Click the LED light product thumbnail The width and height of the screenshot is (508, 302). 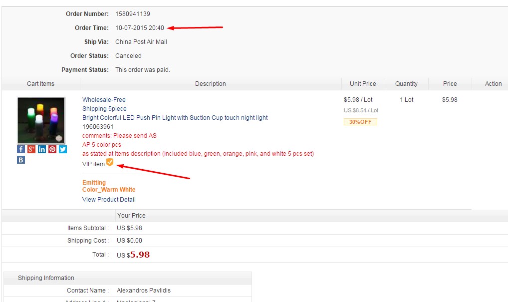(x=41, y=120)
